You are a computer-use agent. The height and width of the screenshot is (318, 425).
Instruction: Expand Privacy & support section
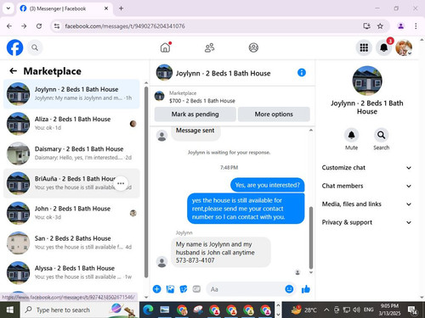tap(366, 222)
